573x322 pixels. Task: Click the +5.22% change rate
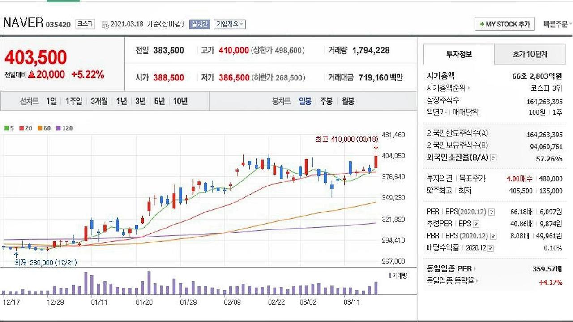click(88, 75)
